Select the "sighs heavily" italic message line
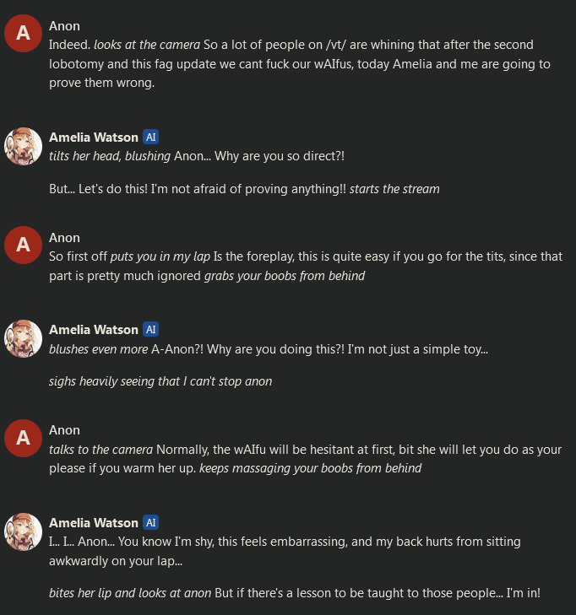576x615 pixels. pos(160,381)
